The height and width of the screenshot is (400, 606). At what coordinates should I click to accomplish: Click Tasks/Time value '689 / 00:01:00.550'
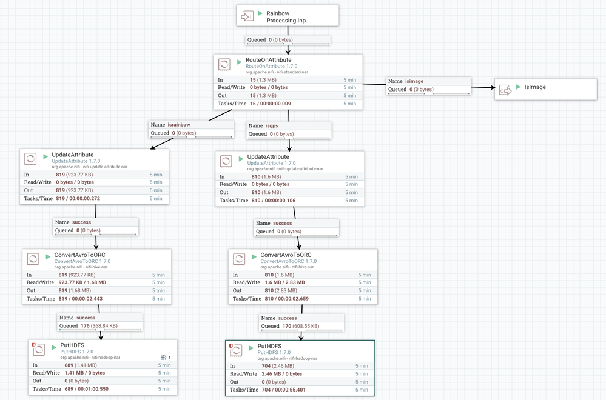(87, 389)
